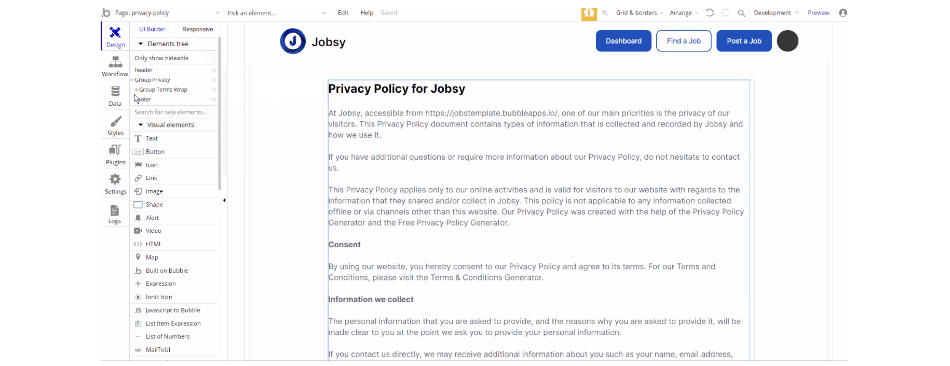Click the undo arrow icon
This screenshot has width=950, height=366.
click(710, 13)
